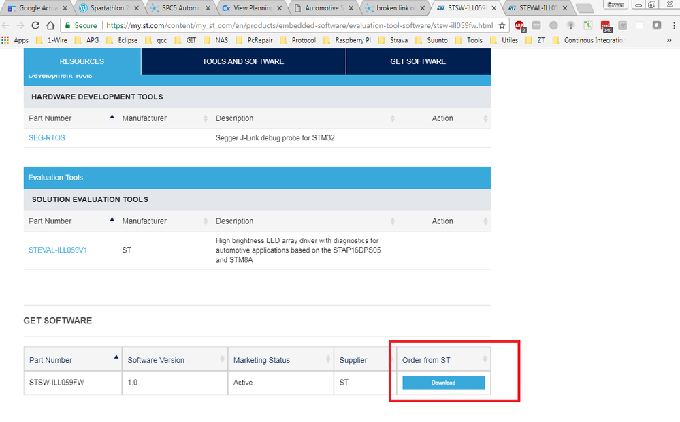Sort Get Software table by Marketing Status
Screen dimensions: 680x422
pos(280,360)
